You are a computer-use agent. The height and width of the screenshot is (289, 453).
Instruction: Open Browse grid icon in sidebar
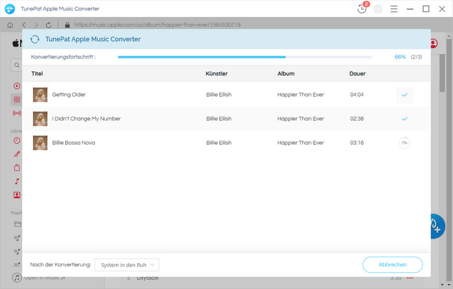[x=17, y=100]
